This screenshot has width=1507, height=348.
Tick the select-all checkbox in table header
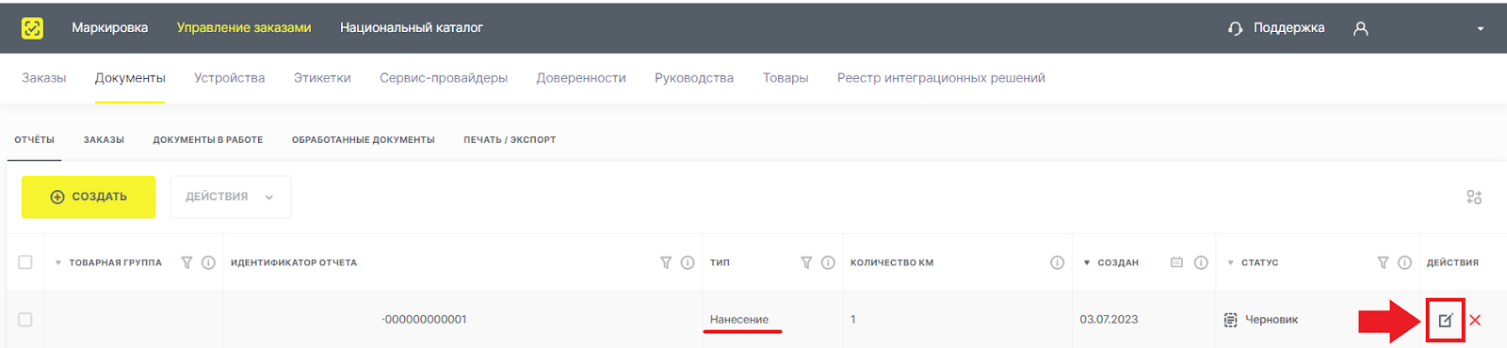click(25, 262)
